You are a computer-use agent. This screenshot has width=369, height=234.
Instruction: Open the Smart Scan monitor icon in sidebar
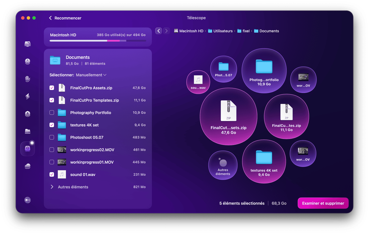(28, 44)
